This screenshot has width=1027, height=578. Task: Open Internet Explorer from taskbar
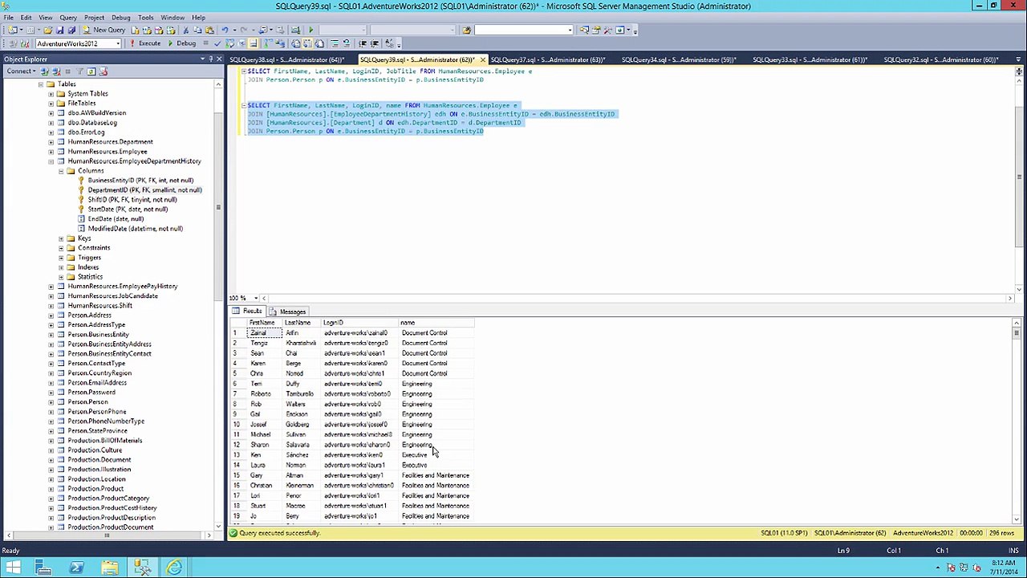coord(174,568)
